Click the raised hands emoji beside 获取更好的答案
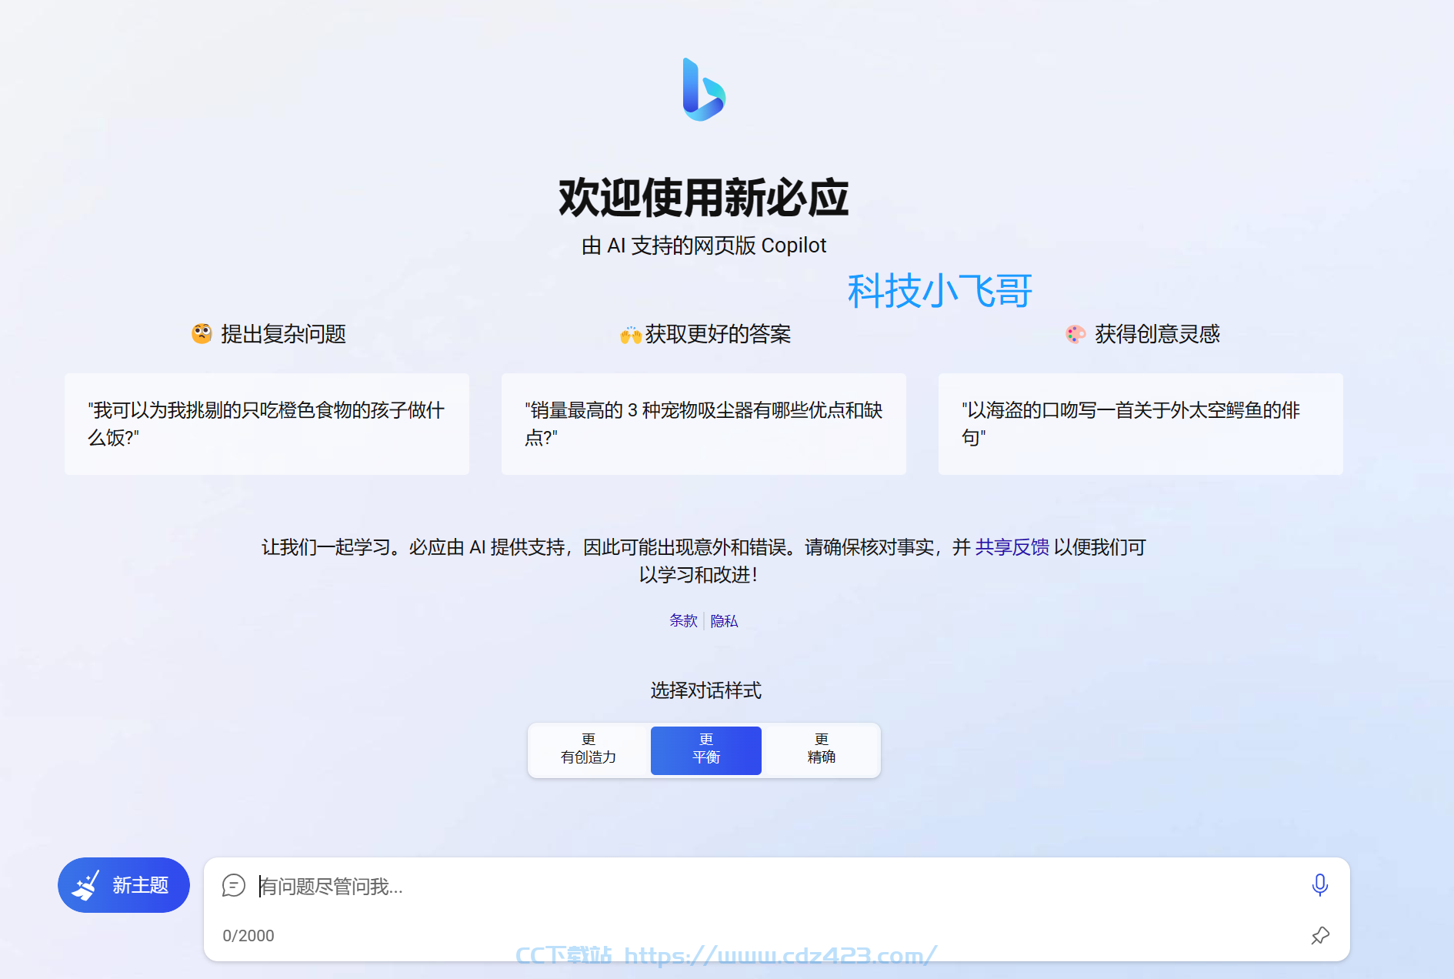The width and height of the screenshot is (1454, 979). (x=631, y=335)
